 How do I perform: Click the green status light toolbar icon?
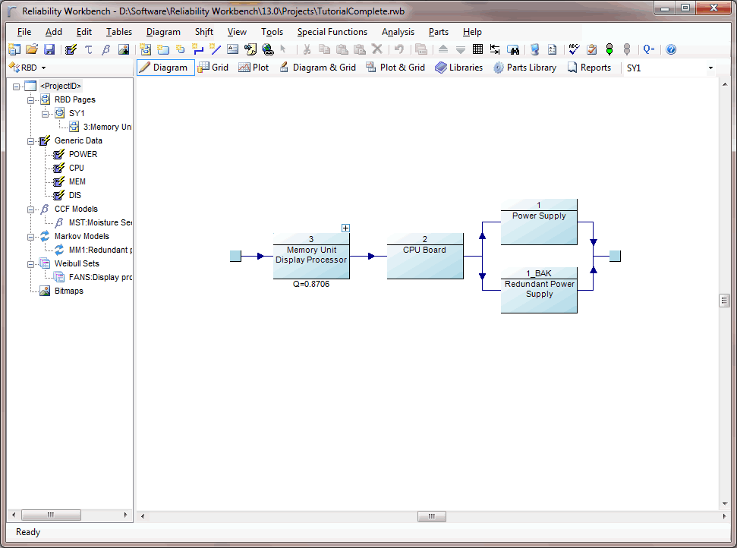609,49
